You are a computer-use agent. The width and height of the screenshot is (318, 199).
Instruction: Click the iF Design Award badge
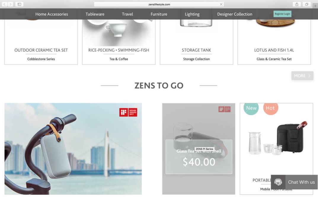pyautogui.click(x=128, y=112)
